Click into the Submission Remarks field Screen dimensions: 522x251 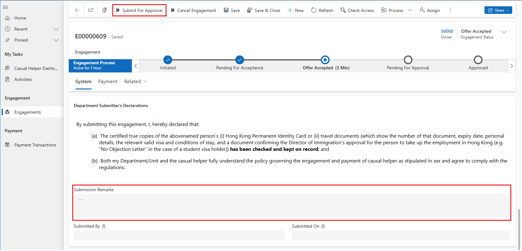[x=292, y=207]
